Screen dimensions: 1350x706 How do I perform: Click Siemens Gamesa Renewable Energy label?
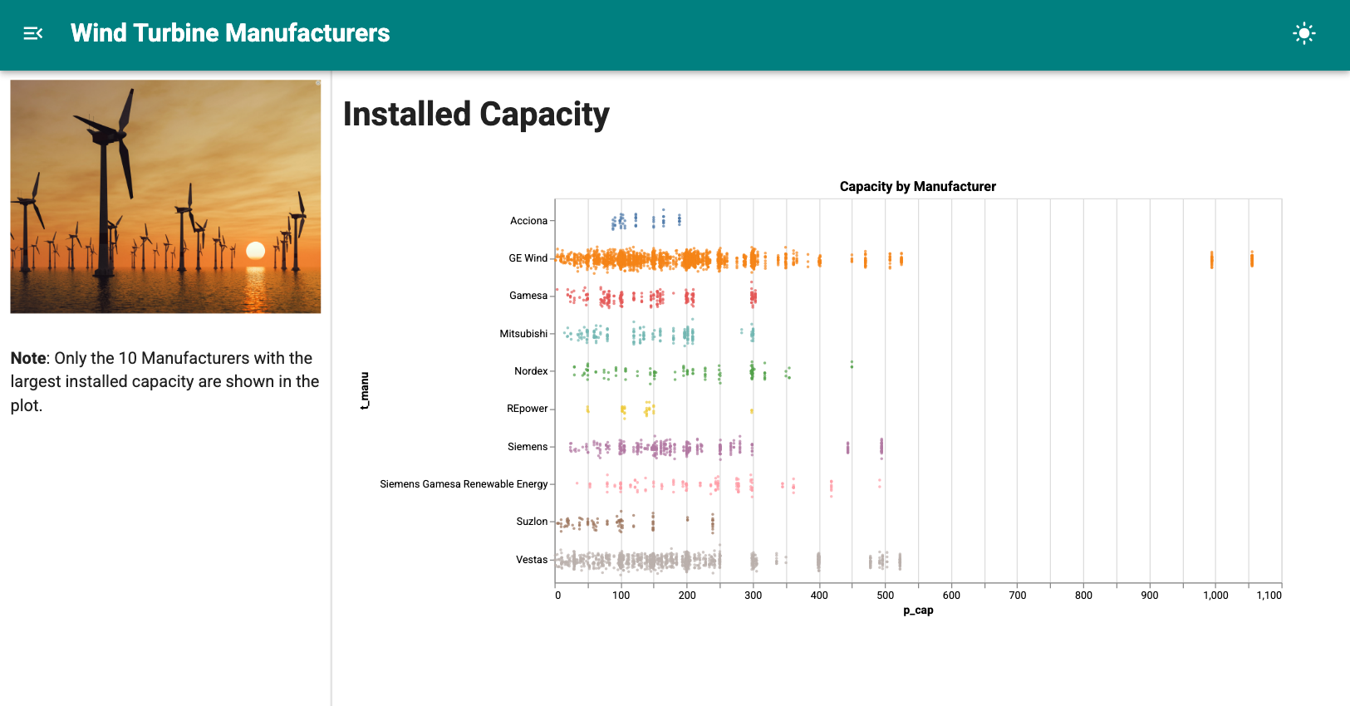click(x=464, y=484)
